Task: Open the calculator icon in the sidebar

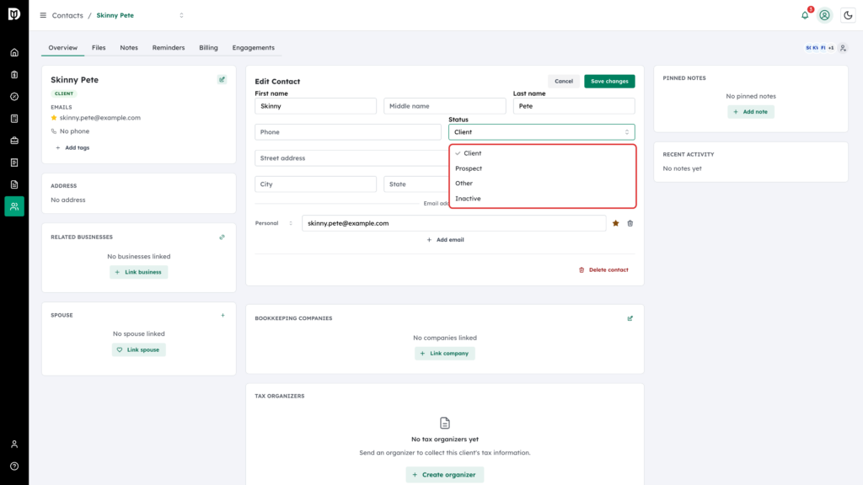Action: point(14,119)
